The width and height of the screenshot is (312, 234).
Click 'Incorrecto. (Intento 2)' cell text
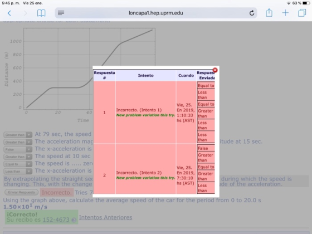pyautogui.click(x=139, y=173)
